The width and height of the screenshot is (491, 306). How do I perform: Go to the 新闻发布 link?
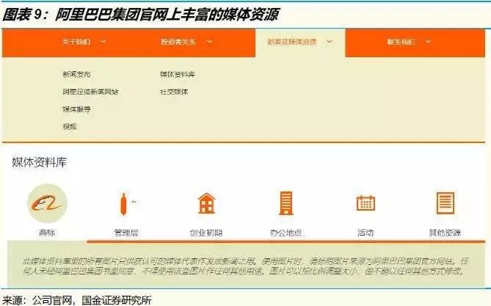(77, 75)
